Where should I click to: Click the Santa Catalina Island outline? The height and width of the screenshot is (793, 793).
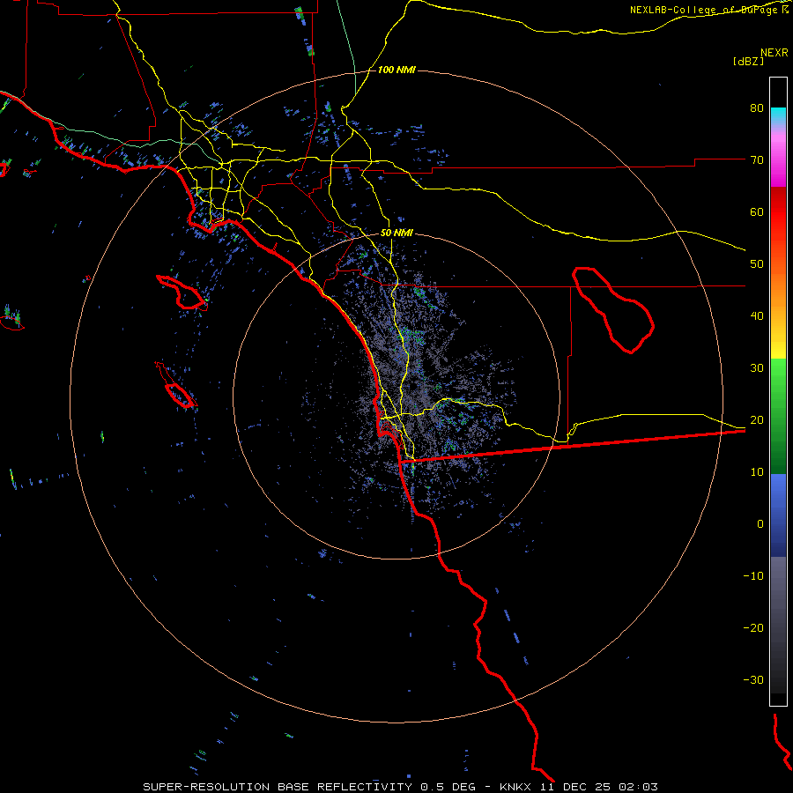click(x=182, y=293)
